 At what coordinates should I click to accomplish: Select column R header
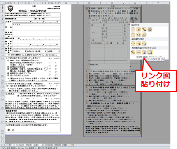(77, 3)
